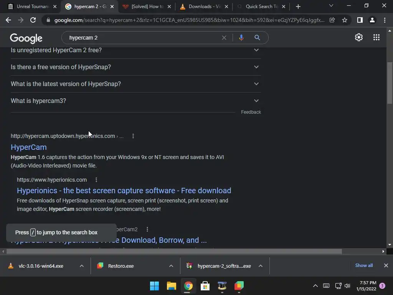This screenshot has width=393, height=295.
Task: Open the HyperCam search result
Action: [28, 147]
